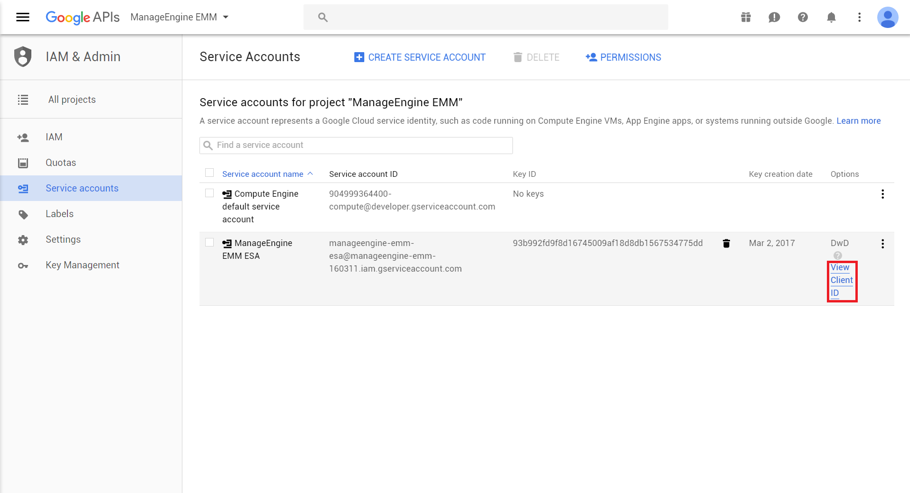Open the ManageEngine EMM project dropdown

point(180,18)
